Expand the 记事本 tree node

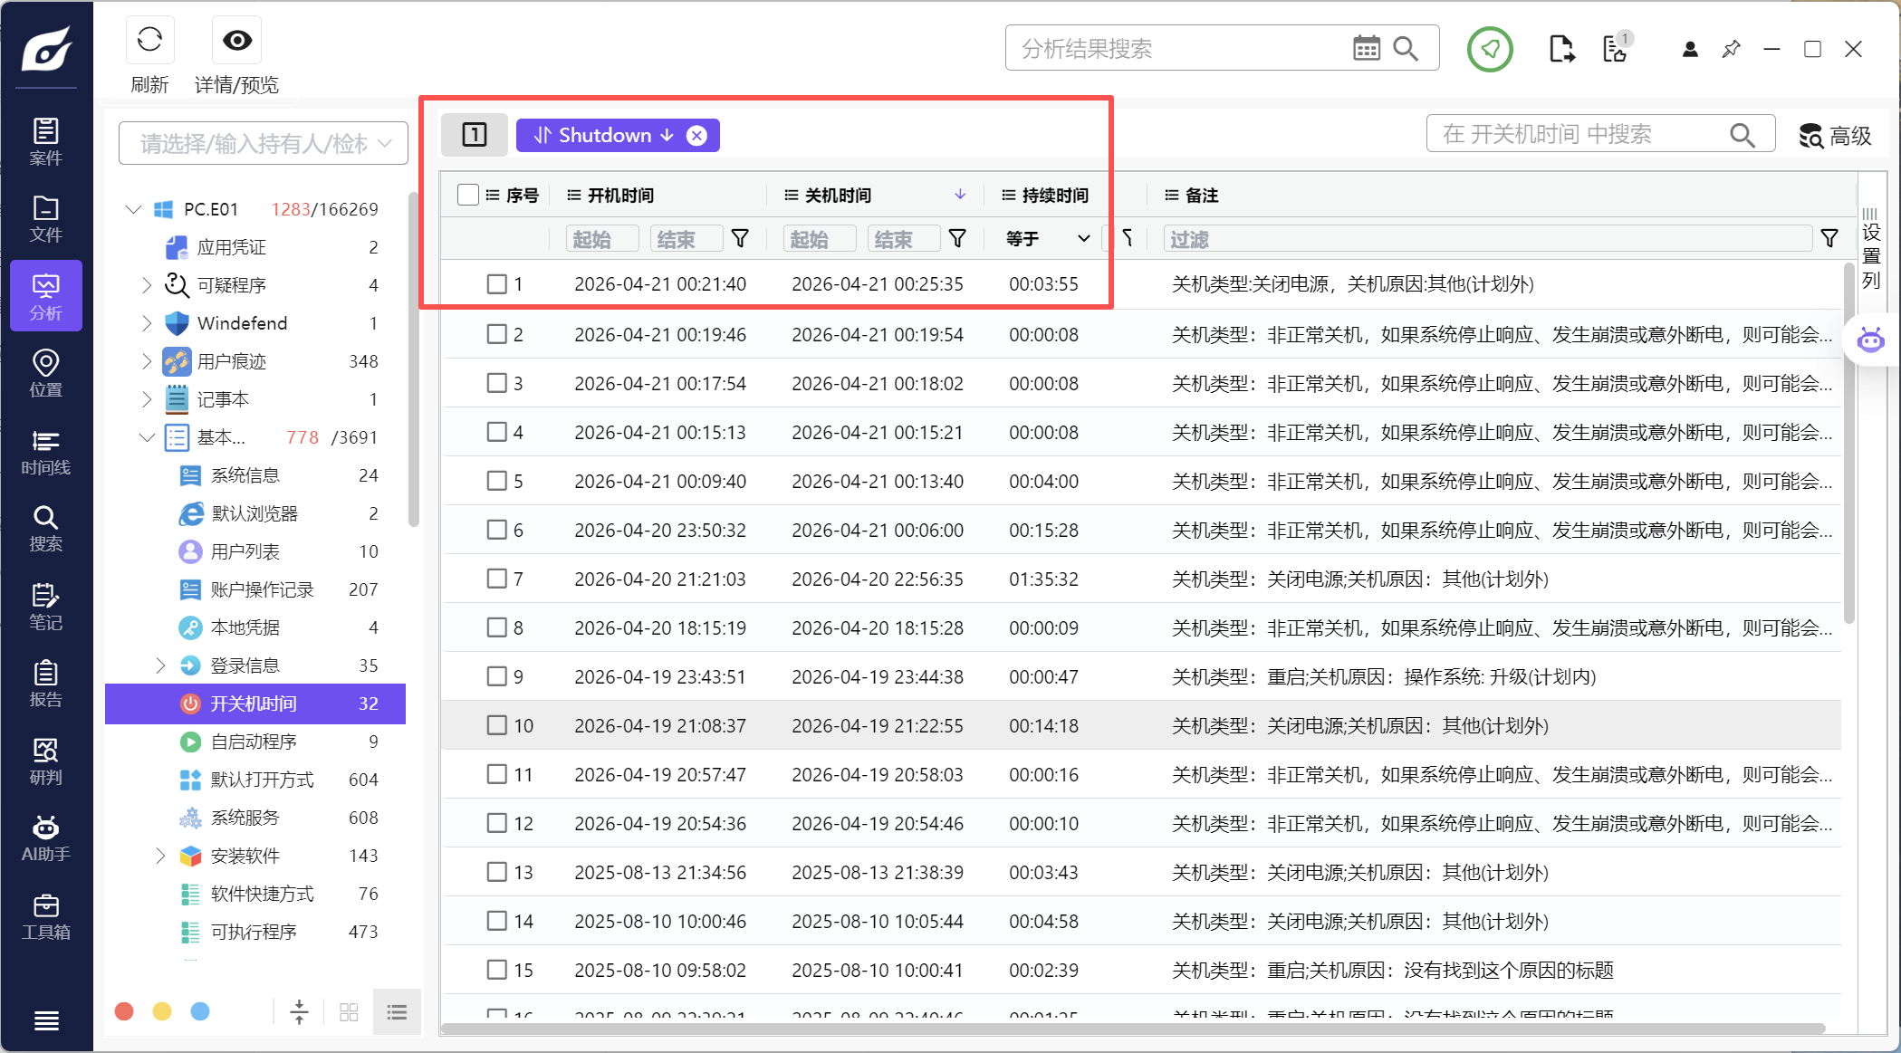(147, 399)
